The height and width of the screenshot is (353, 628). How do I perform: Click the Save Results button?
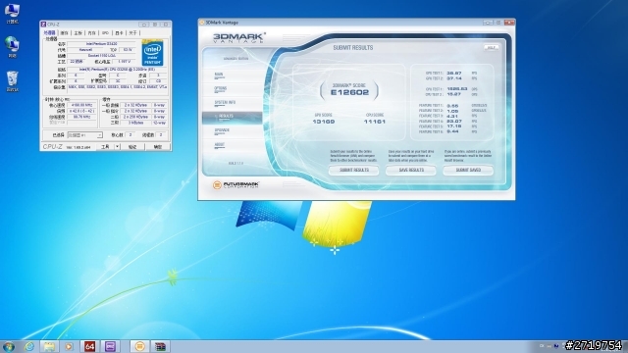(411, 170)
